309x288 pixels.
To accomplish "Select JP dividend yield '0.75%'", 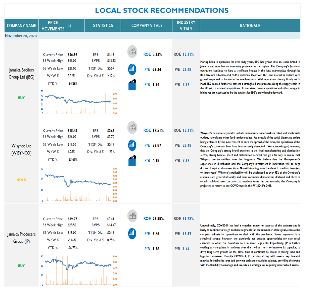I will pyautogui.click(x=111, y=240).
